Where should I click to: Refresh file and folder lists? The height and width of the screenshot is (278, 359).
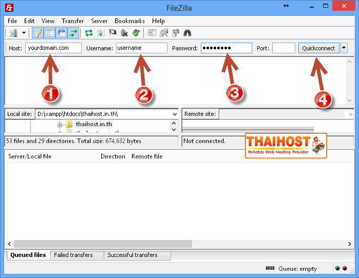(x=89, y=33)
